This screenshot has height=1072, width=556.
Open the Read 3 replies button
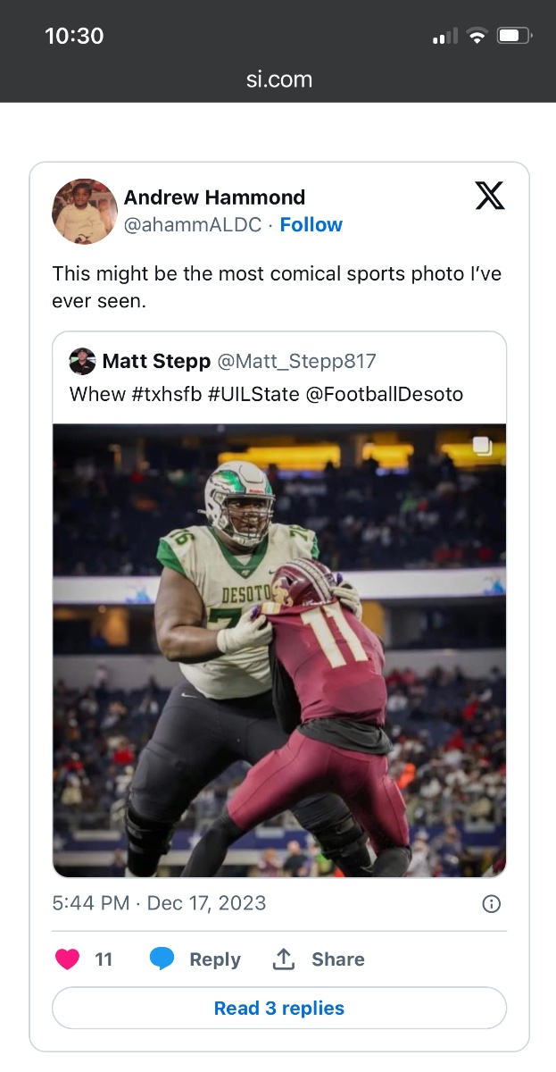point(279,1009)
